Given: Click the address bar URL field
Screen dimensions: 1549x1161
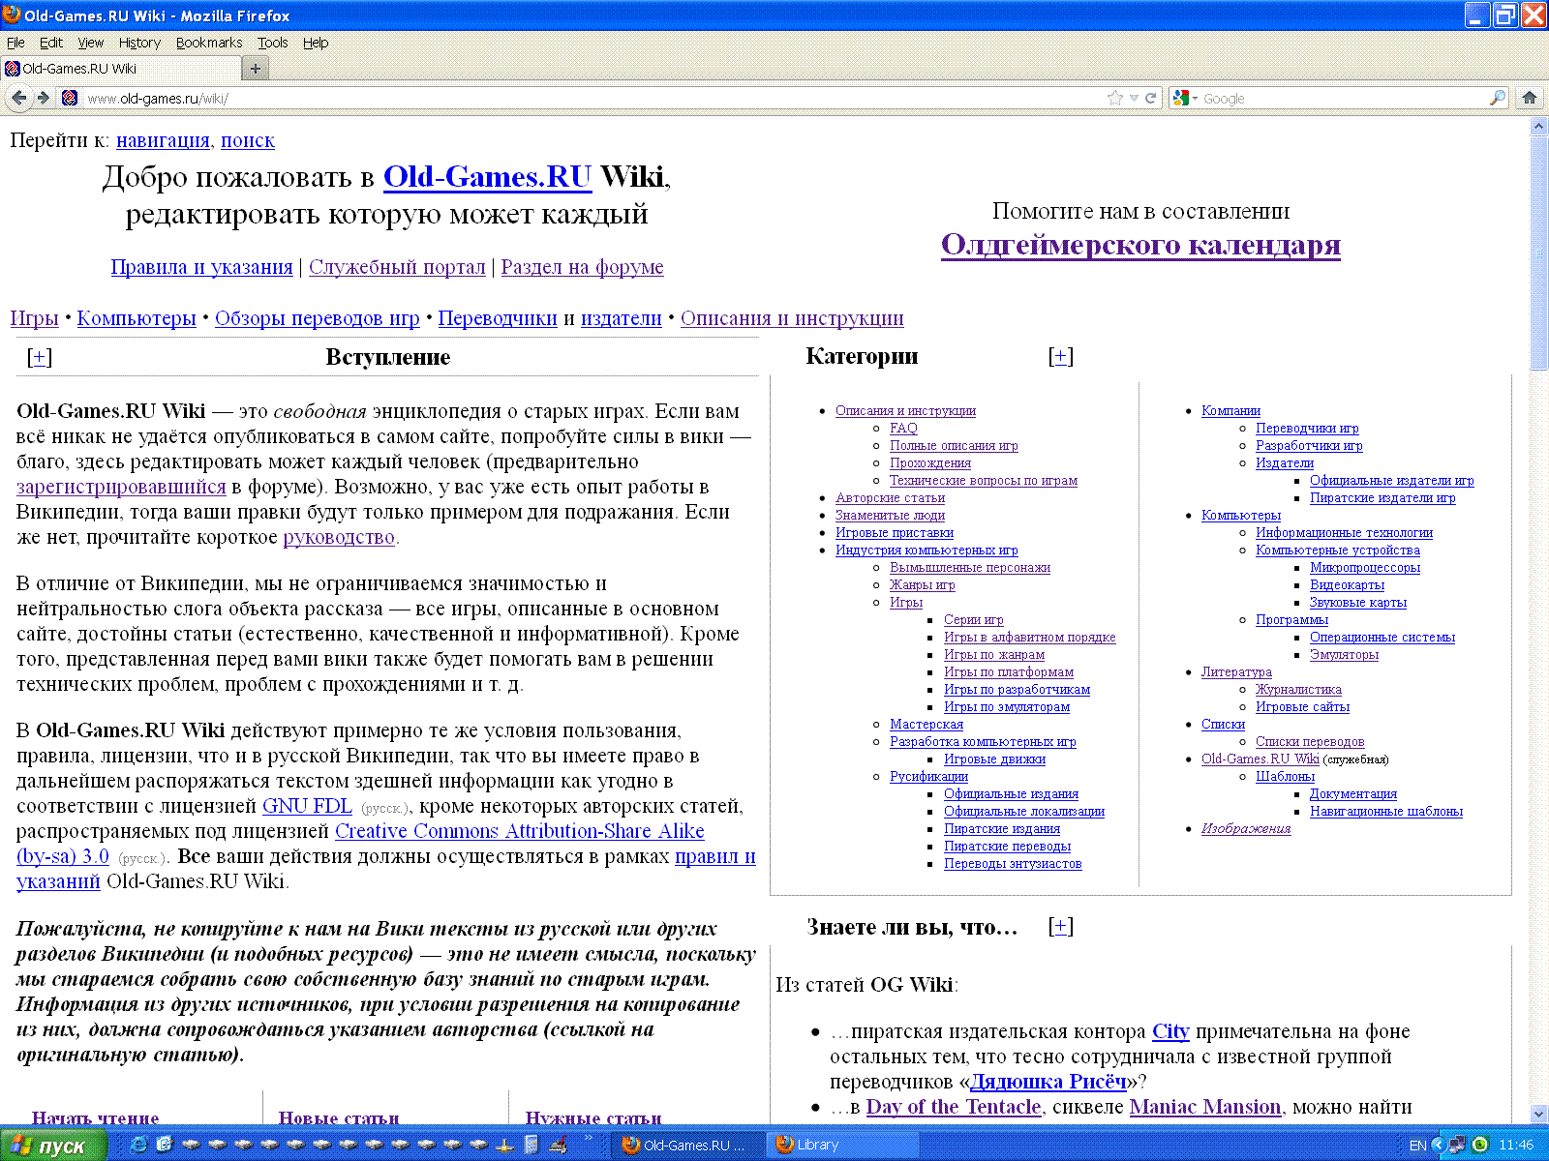Looking at the screenshot, I should 592,98.
